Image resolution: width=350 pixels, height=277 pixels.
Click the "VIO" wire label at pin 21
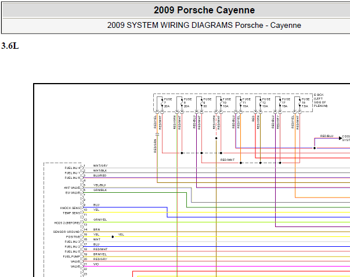[x=96, y=264]
